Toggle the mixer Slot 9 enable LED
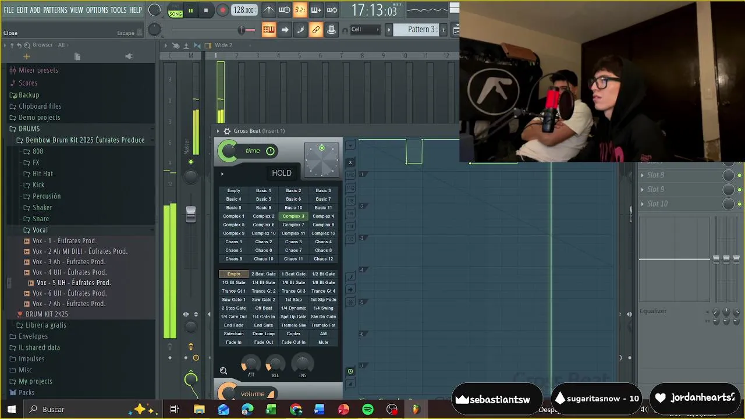Image resolution: width=745 pixels, height=419 pixels. click(x=740, y=190)
